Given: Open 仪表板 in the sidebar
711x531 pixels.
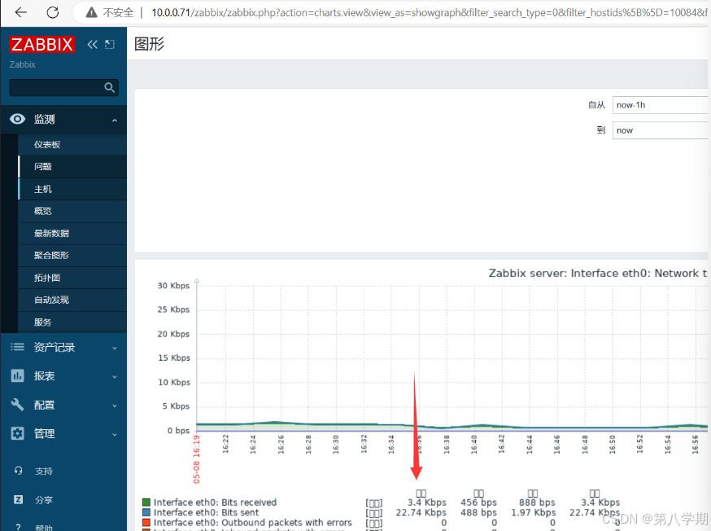Looking at the screenshot, I should click(47, 144).
